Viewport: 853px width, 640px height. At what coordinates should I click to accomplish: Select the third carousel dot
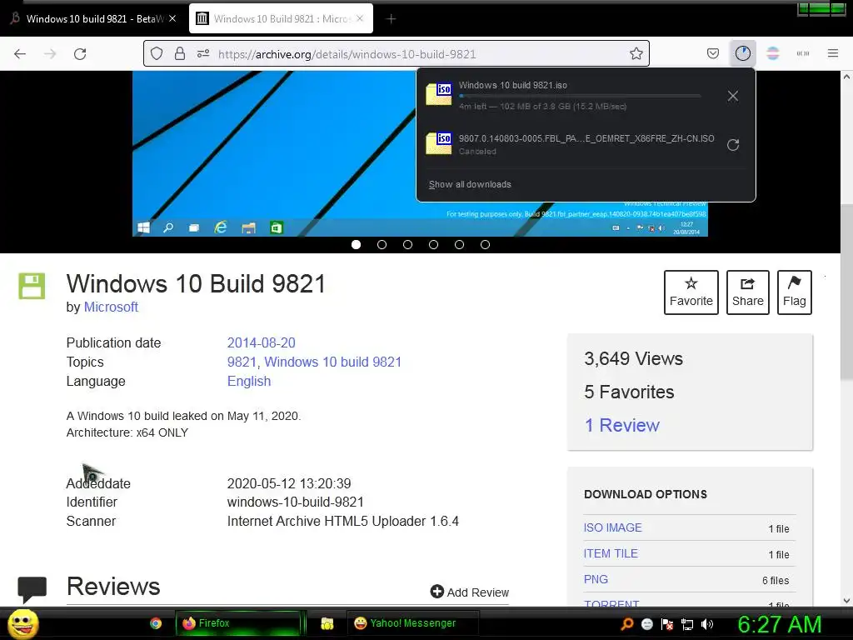[x=407, y=245]
